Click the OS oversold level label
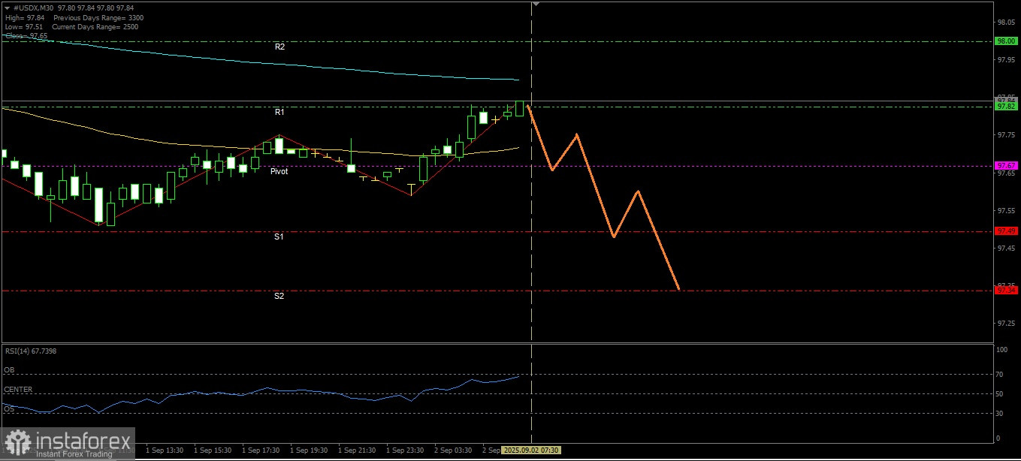Screen dimensions: 1021x461 click(x=10, y=409)
